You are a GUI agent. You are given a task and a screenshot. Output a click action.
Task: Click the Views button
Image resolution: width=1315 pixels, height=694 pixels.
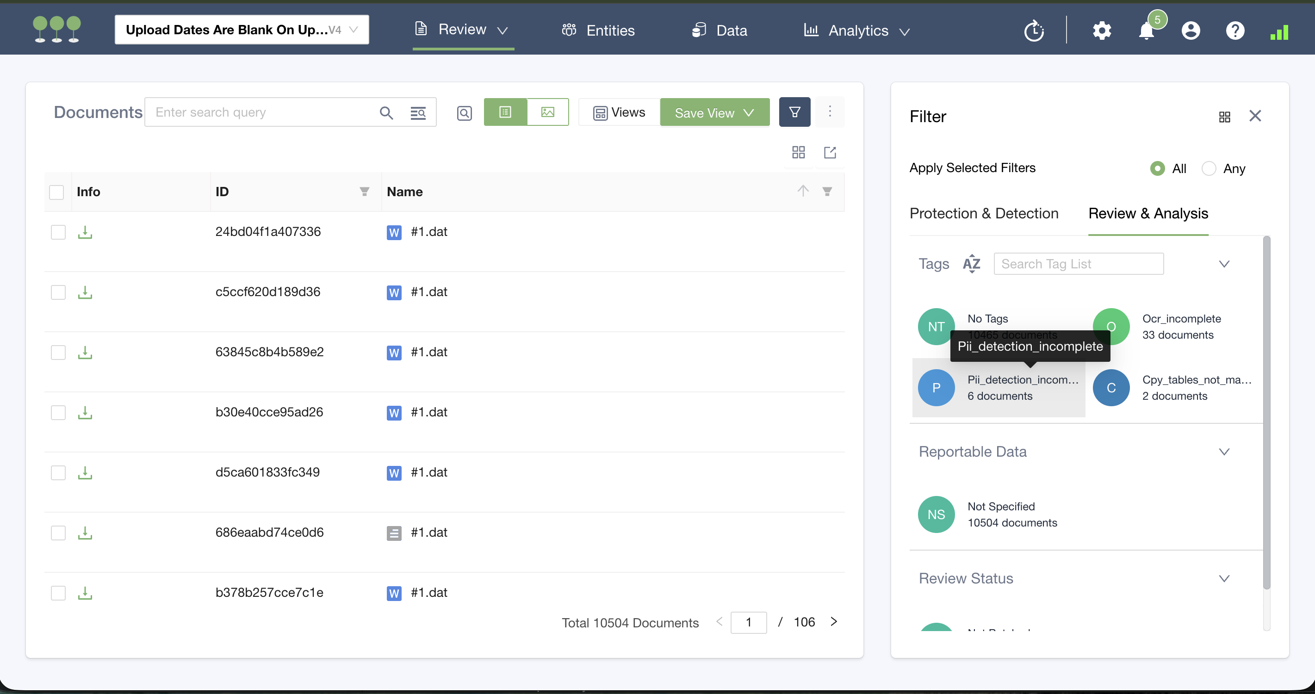click(x=619, y=113)
